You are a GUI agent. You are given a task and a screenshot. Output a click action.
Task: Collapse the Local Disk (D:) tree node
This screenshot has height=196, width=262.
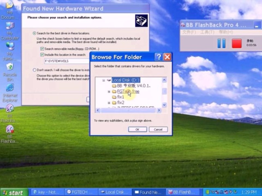pos(104,80)
